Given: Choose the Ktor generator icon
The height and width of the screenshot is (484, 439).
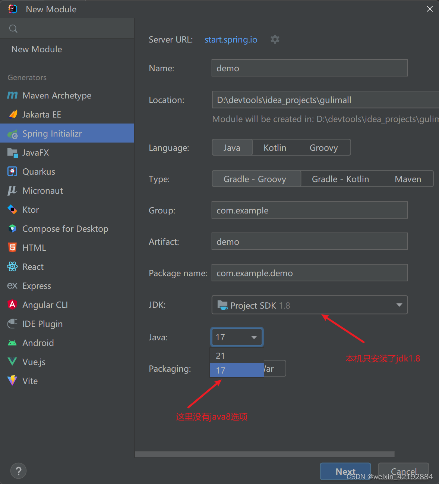Looking at the screenshot, I should click(12, 209).
